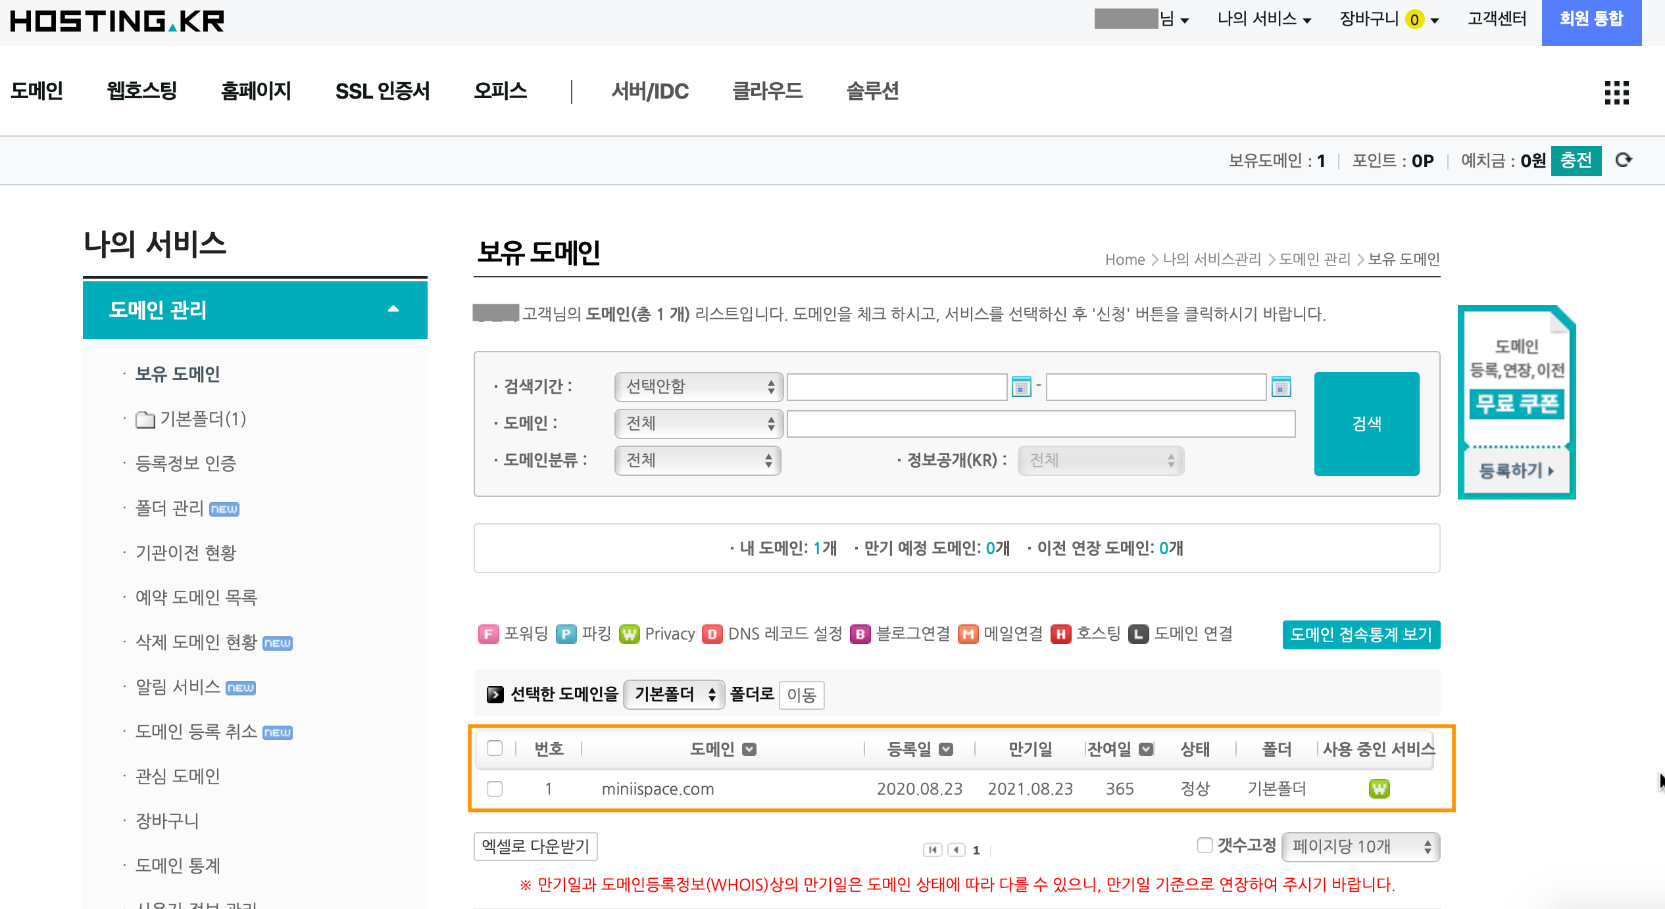Click the refresh icon next to 충전
The height and width of the screenshot is (909, 1665).
(x=1624, y=160)
